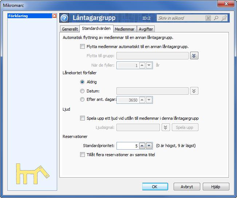This screenshot has width=237, height=198.
Task: Enable Flytta medlemmar automatiskt checkbox
Action: 82,46
